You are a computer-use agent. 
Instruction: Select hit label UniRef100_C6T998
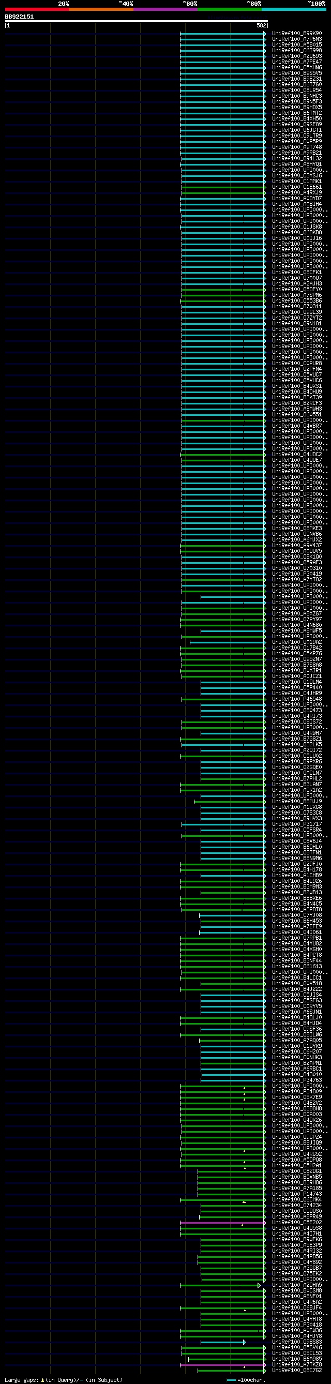click(x=297, y=51)
